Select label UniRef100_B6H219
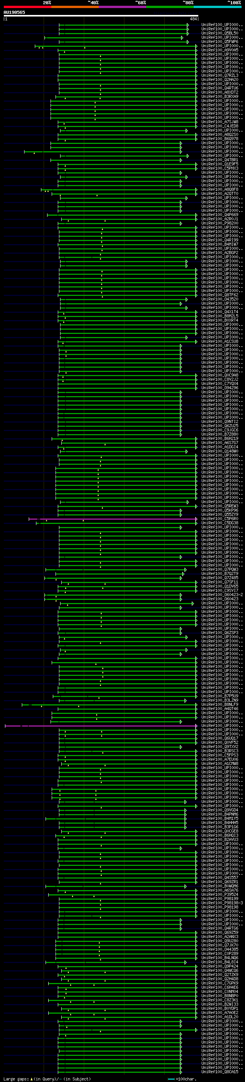Screen dimensions: 245x1082 coord(220,438)
